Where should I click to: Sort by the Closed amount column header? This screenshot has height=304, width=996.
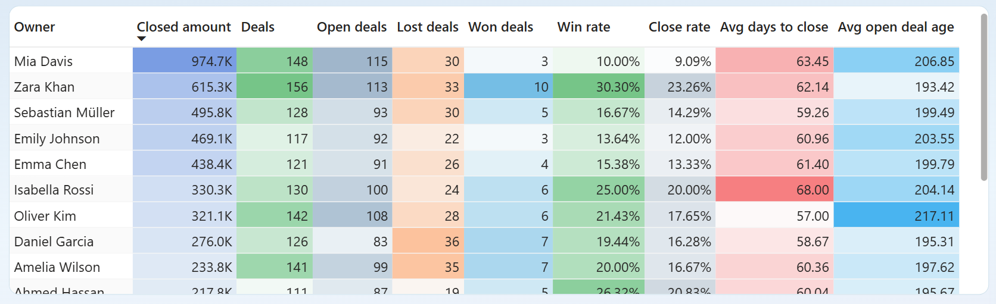point(183,27)
